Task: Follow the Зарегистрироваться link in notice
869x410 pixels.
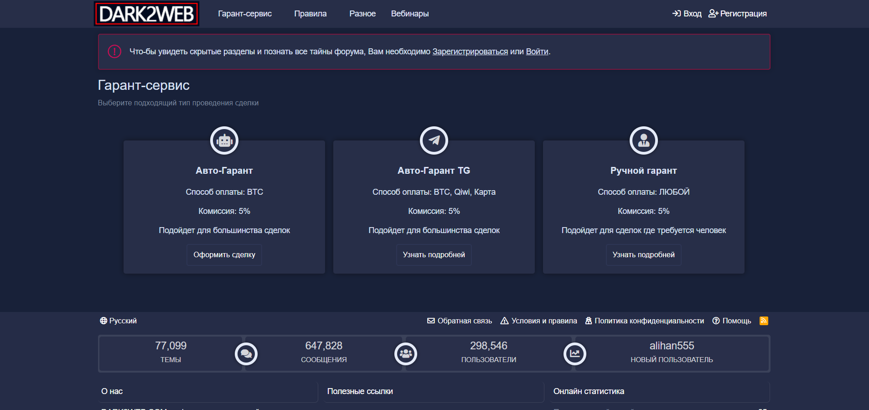Action: [470, 52]
